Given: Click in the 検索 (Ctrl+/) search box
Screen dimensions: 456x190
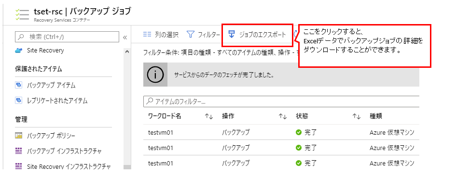Looking at the screenshot, I should (67, 37).
